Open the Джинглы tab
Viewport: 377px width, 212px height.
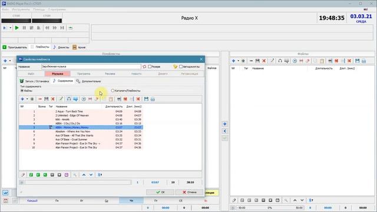[61, 47]
